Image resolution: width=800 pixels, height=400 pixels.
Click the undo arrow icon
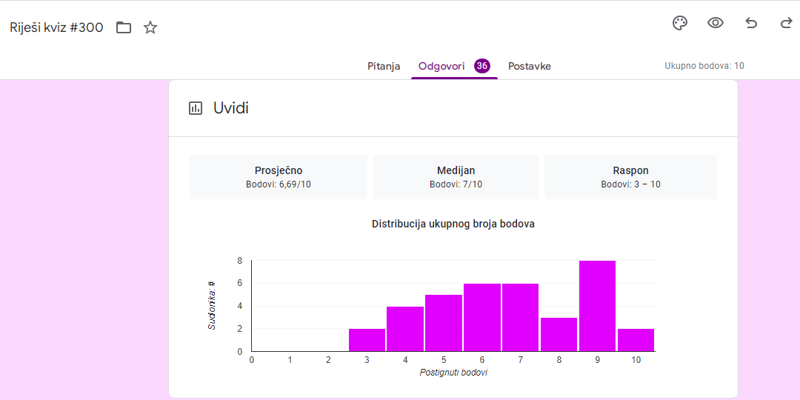click(x=751, y=23)
